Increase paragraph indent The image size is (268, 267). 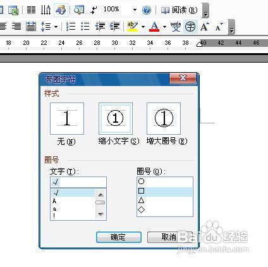coord(114,27)
